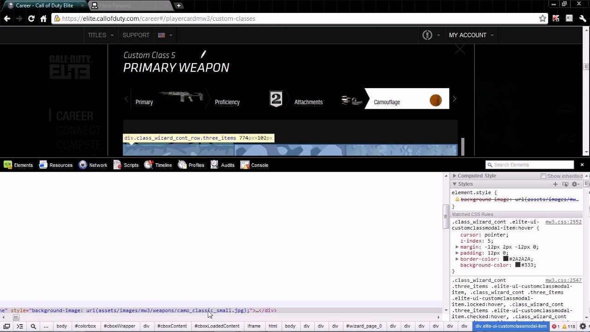Screen dimensions: 590x332
Task: Switch to the Console panel
Action: click(x=254, y=165)
